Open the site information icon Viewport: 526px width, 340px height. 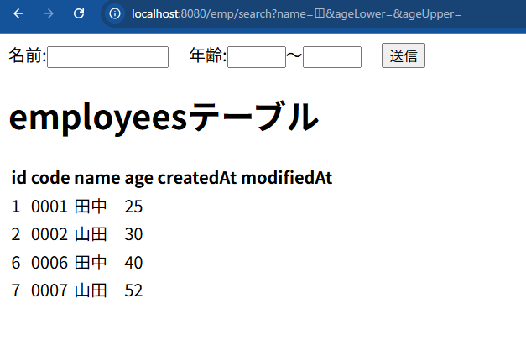[x=115, y=13]
